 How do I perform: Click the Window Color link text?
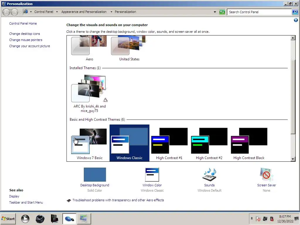click(x=152, y=185)
